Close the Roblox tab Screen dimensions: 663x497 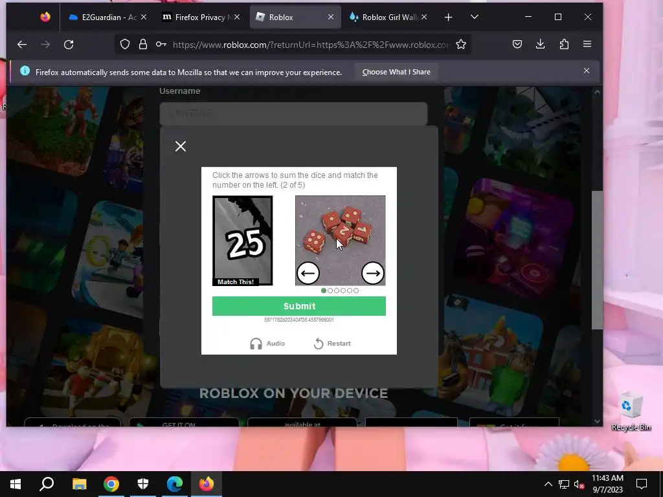tap(331, 17)
